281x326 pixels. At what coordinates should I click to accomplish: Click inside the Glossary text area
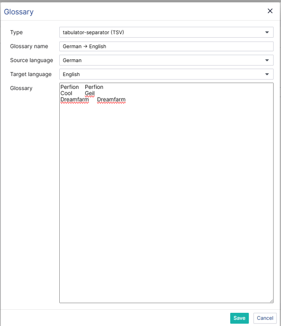click(166, 193)
